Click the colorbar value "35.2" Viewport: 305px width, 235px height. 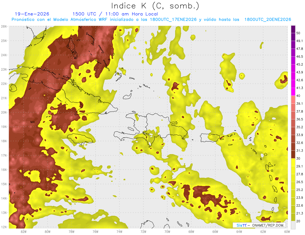point(300,127)
